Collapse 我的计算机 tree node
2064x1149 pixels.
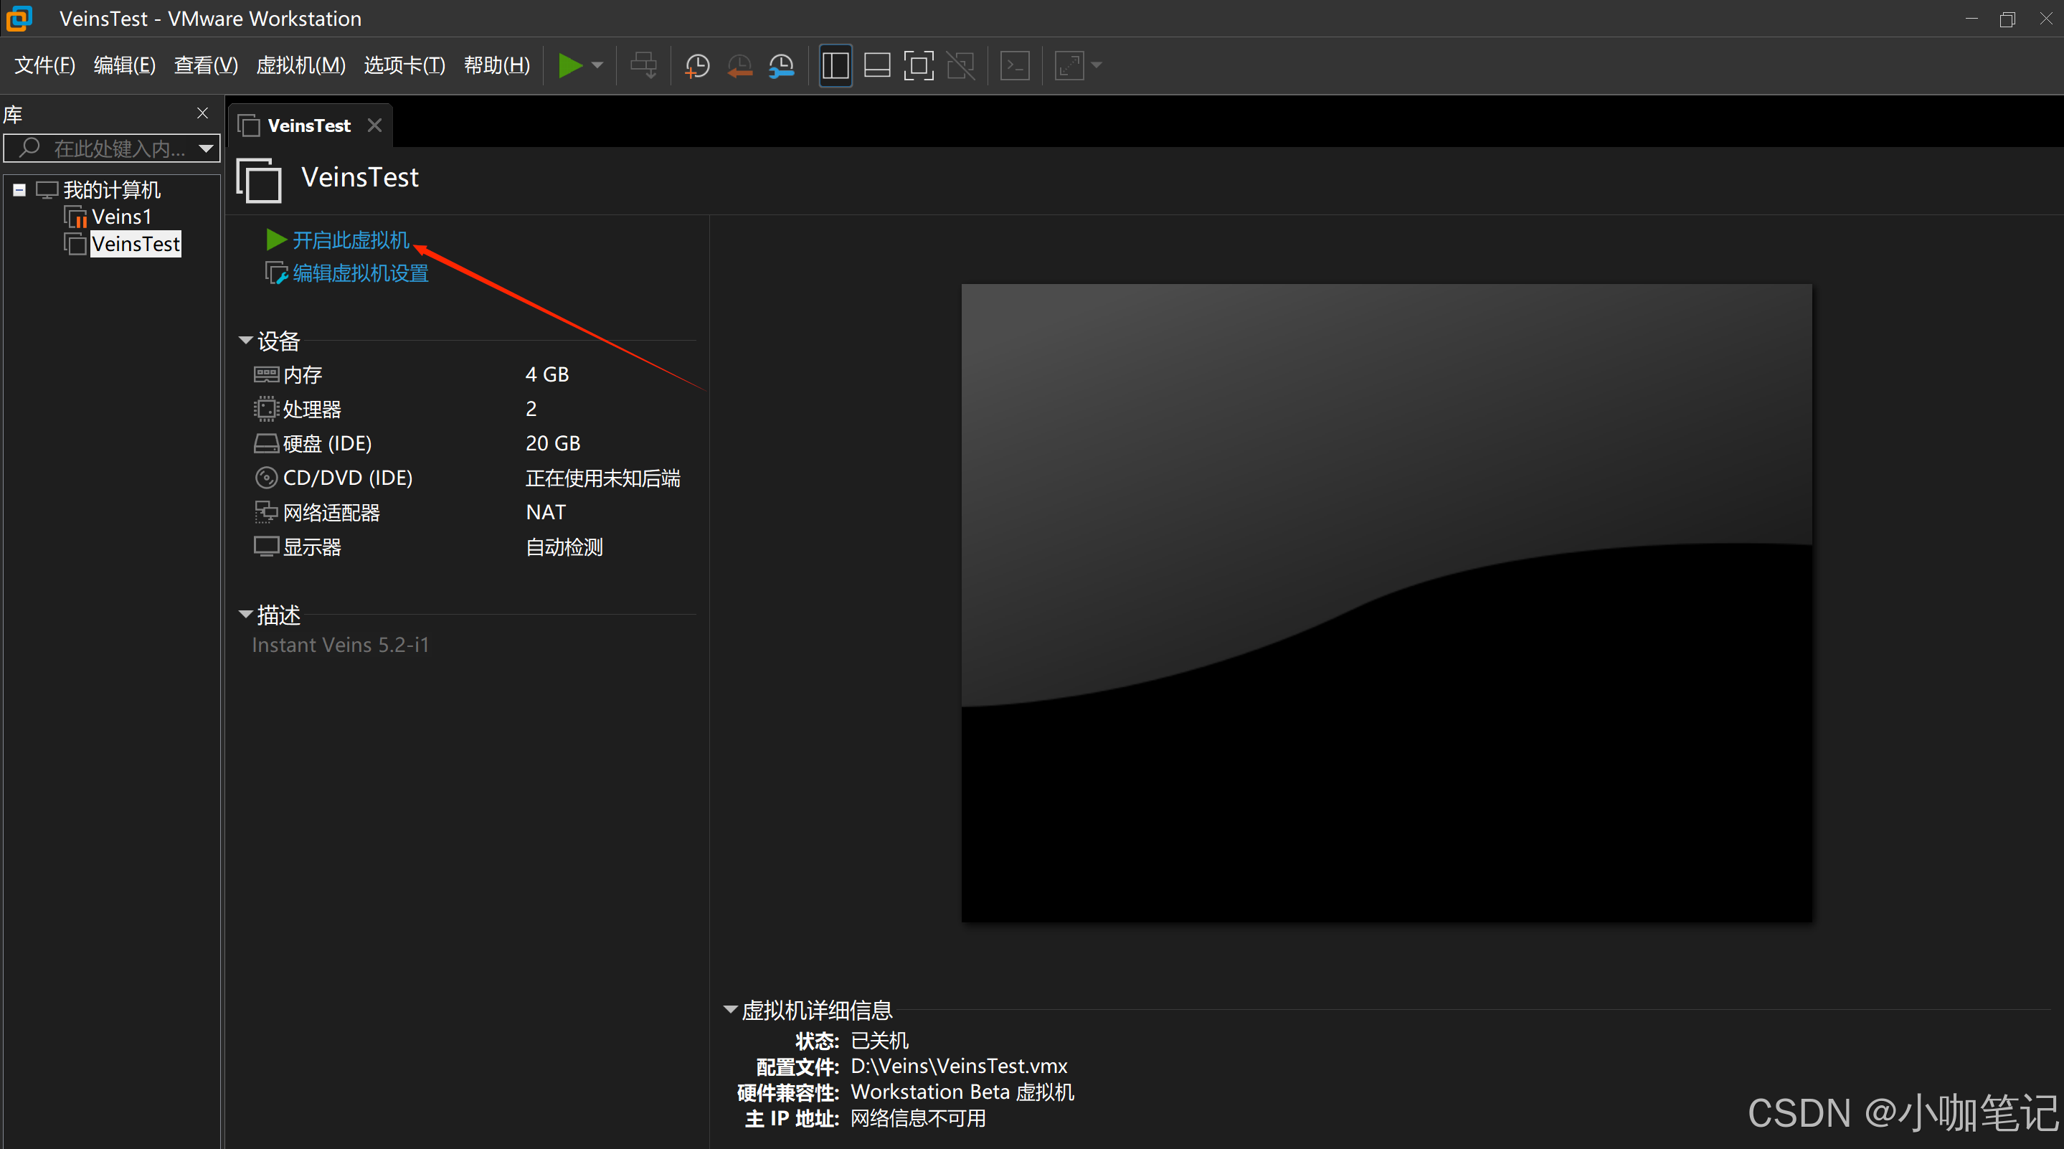pos(19,190)
